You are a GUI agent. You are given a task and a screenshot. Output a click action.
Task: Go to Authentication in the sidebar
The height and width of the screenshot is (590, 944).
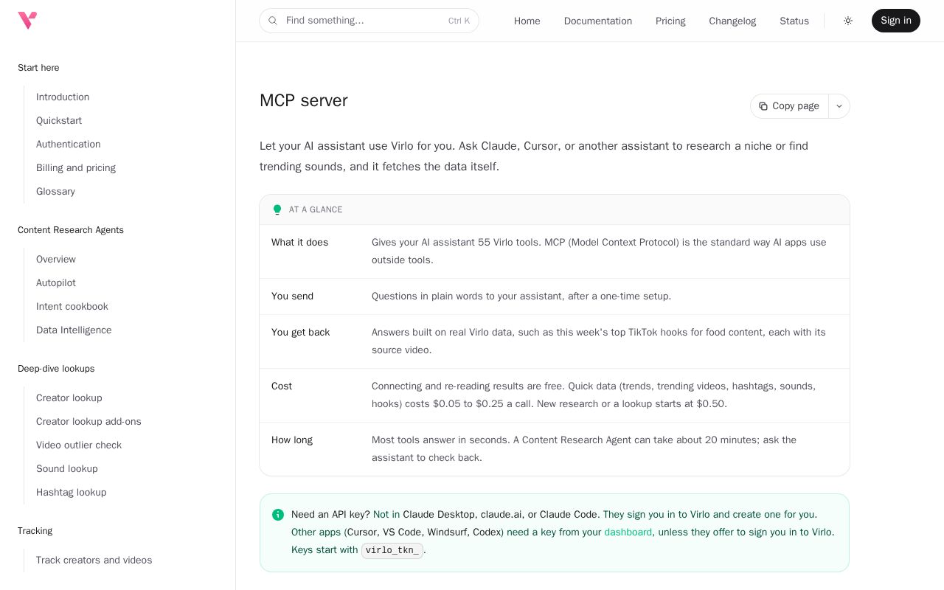tap(69, 145)
